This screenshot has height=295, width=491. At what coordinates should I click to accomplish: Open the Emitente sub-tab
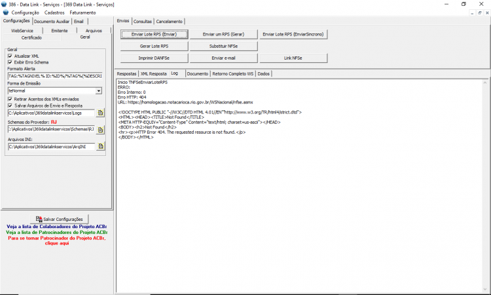pyautogui.click(x=60, y=31)
